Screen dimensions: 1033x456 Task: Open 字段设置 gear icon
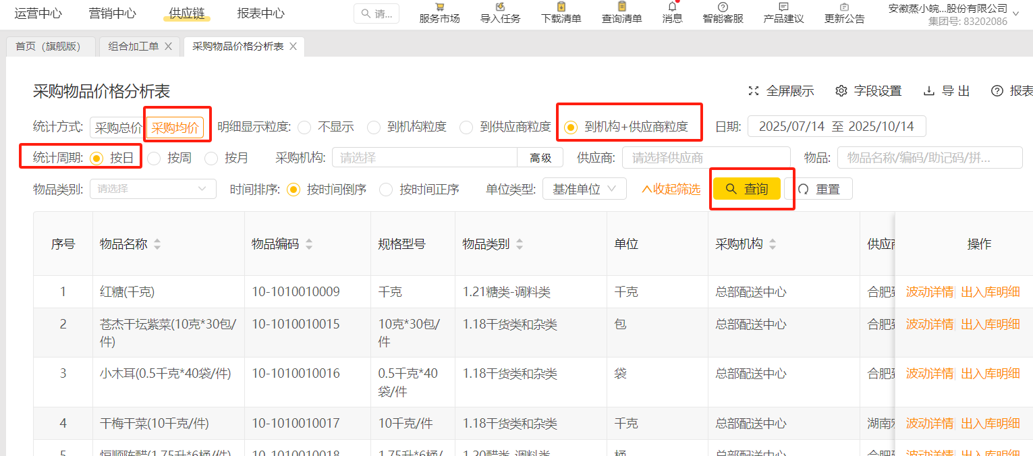tap(841, 91)
